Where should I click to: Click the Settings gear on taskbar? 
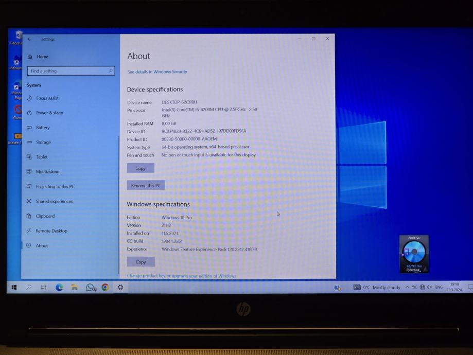[x=120, y=288]
